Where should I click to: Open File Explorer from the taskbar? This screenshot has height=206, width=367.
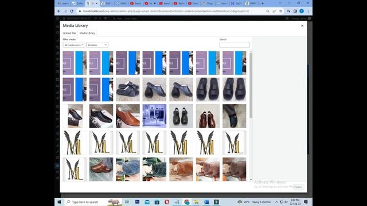[196, 202]
